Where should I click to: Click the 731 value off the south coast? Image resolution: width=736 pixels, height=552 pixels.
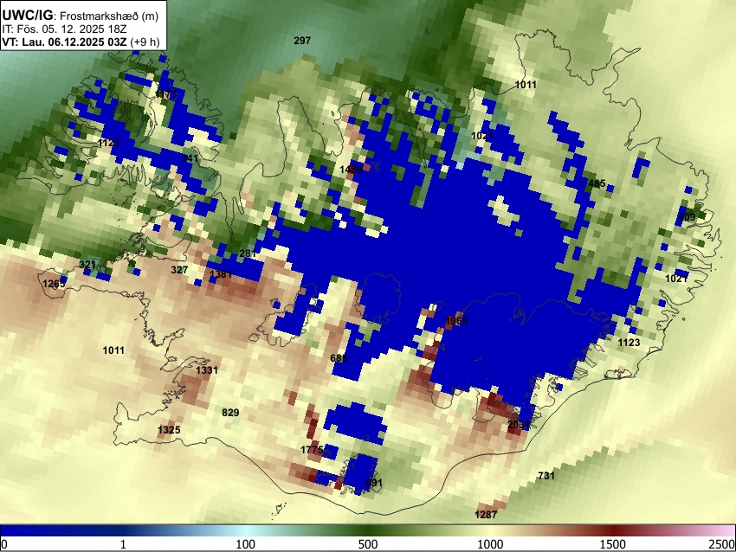pos(546,476)
